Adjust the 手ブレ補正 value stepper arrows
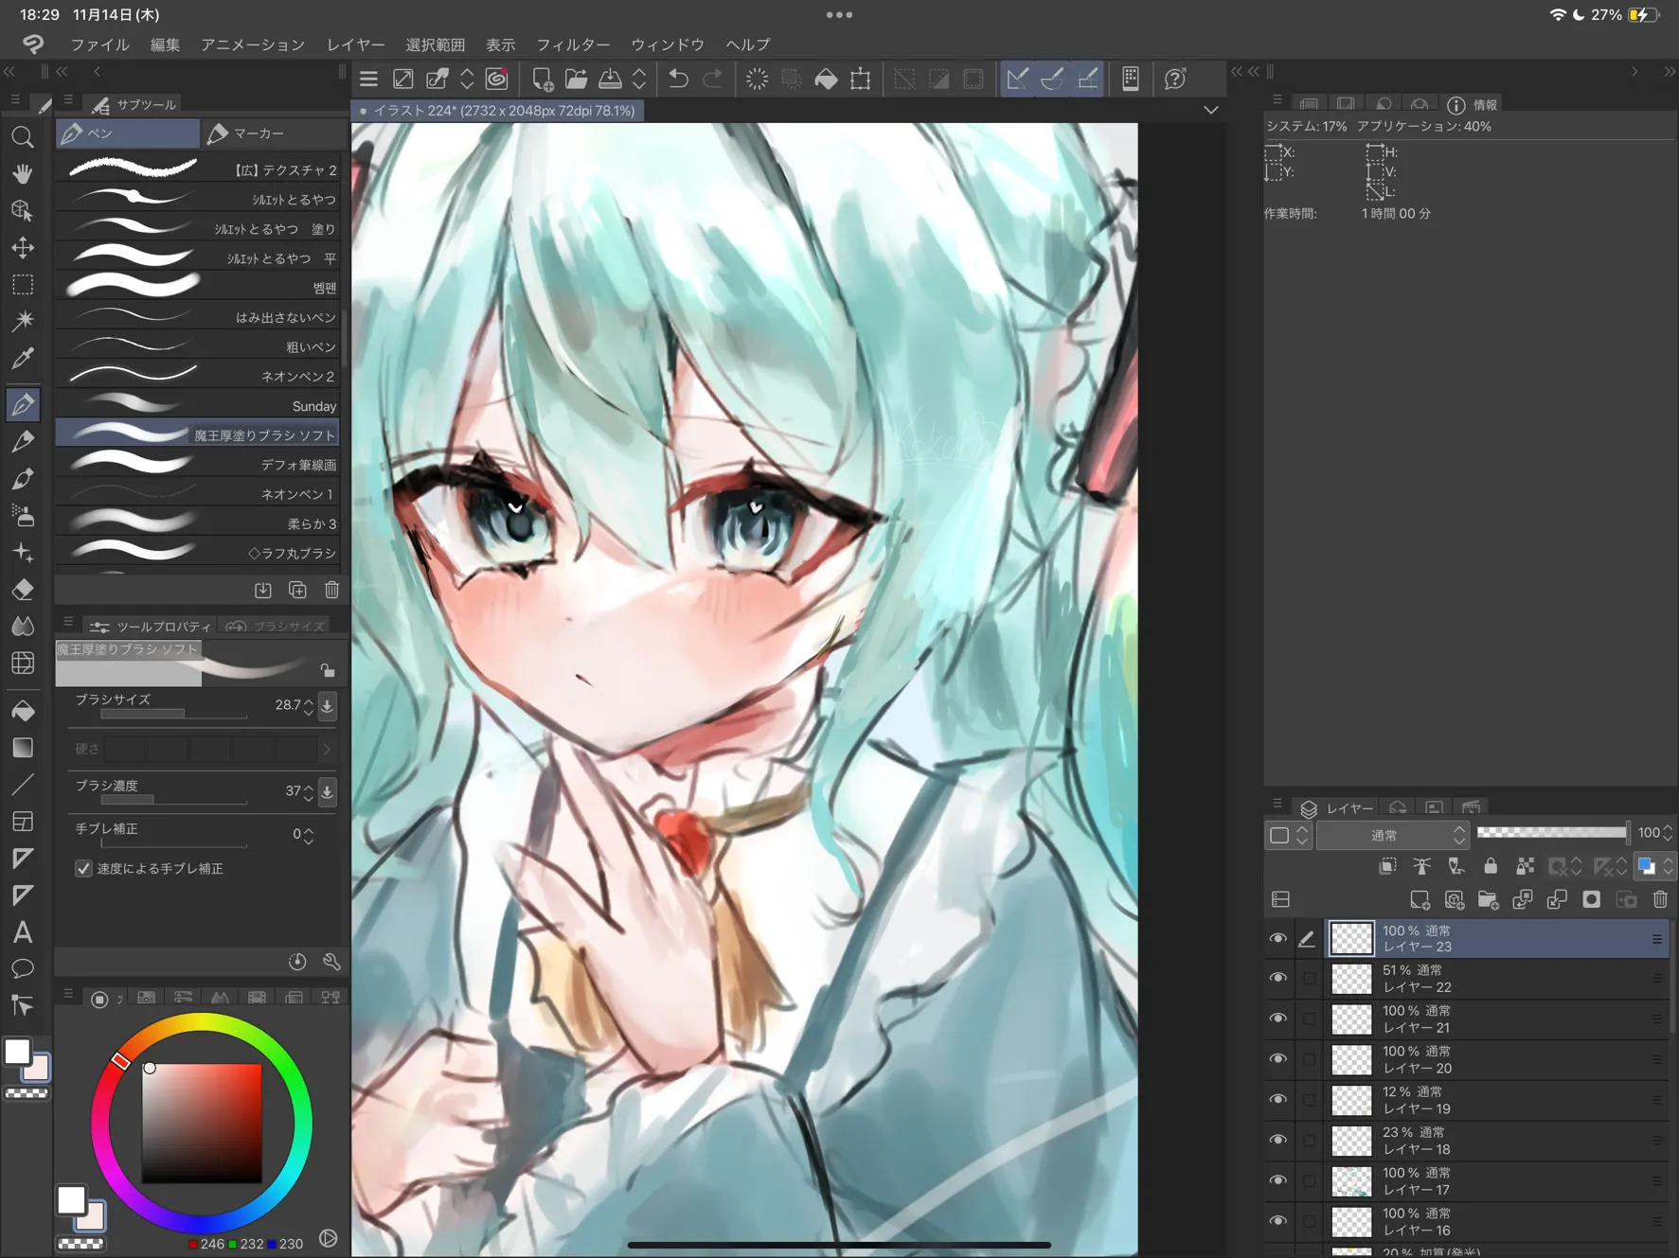 [x=308, y=835]
